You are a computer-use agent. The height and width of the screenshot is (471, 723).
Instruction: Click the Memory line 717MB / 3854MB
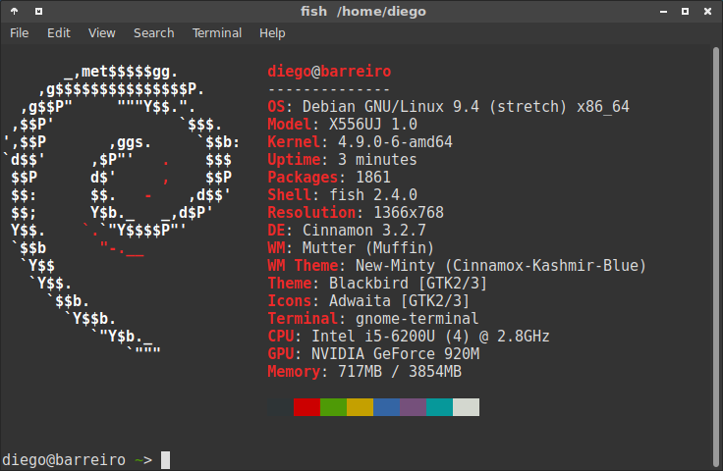(364, 372)
